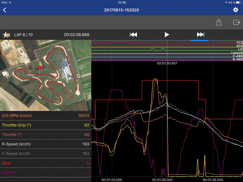Tap the lap time 00:02:06.888
Image resolution: width=243 pixels, height=182 pixels.
tap(77, 35)
